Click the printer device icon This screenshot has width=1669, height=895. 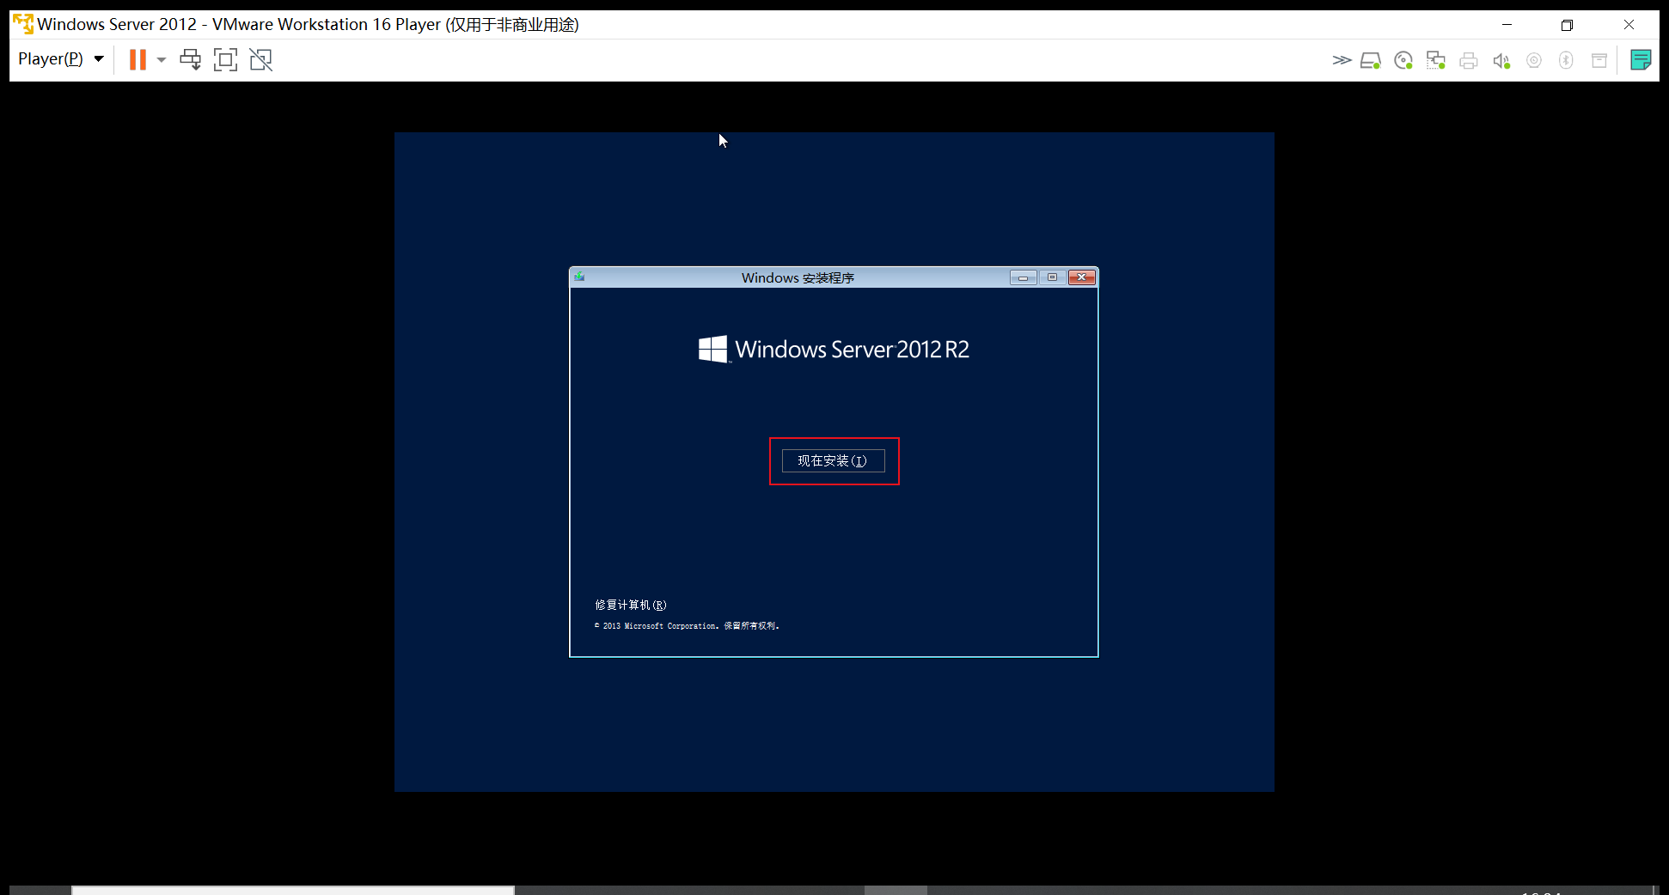[x=1469, y=60]
